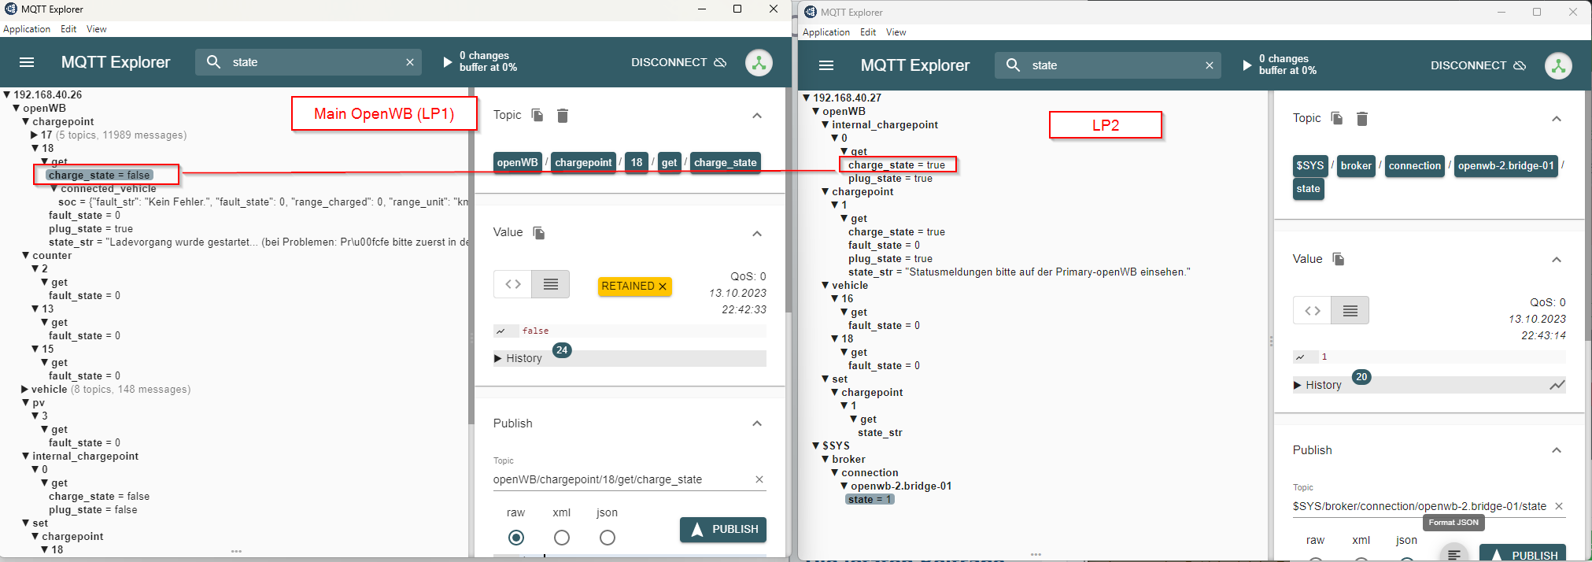Click openWB topic chip in left window
The width and height of the screenshot is (1592, 562).
518,163
